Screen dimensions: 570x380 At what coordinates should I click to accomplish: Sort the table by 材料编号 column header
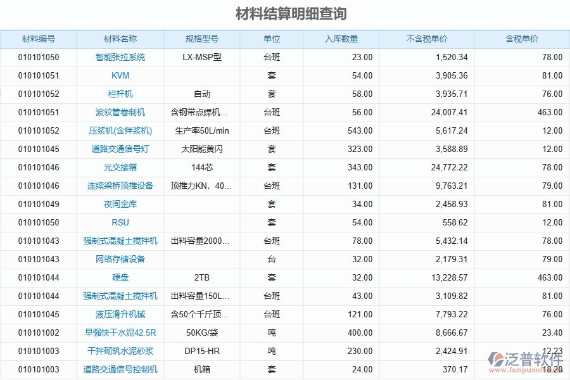[38, 39]
